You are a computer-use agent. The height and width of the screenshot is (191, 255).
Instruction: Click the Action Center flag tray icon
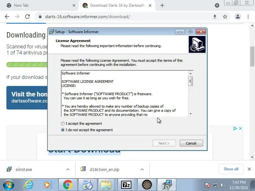point(208,185)
